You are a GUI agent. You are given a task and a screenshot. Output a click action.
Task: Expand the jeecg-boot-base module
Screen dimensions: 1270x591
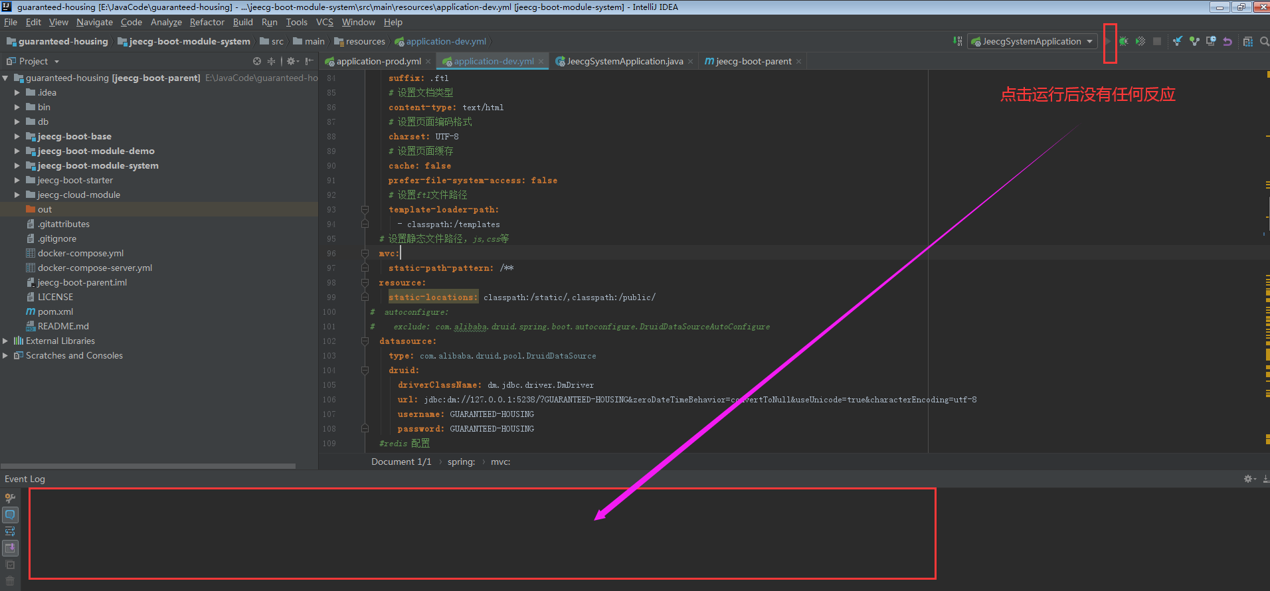point(17,136)
